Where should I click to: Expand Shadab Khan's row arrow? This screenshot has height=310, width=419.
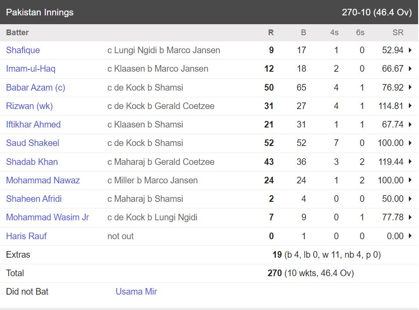(410, 162)
